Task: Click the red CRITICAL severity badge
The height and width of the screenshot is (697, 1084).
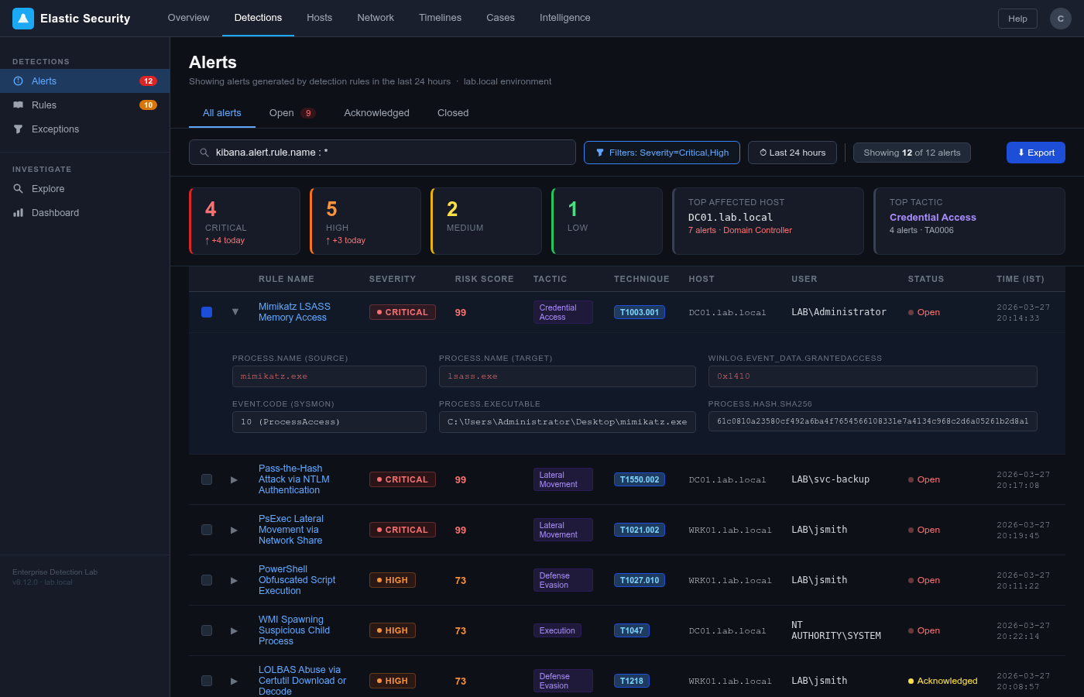Action: coord(403,311)
